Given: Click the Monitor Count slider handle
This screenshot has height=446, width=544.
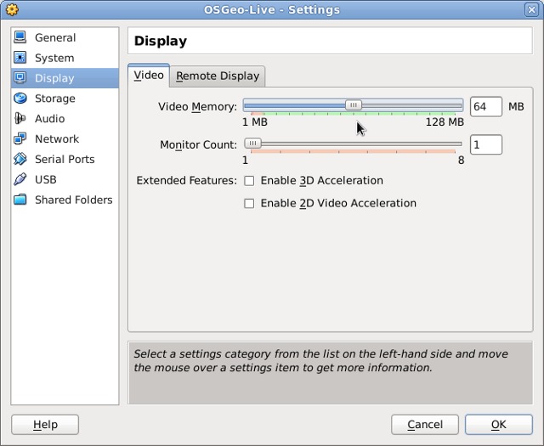Looking at the screenshot, I should [252, 144].
